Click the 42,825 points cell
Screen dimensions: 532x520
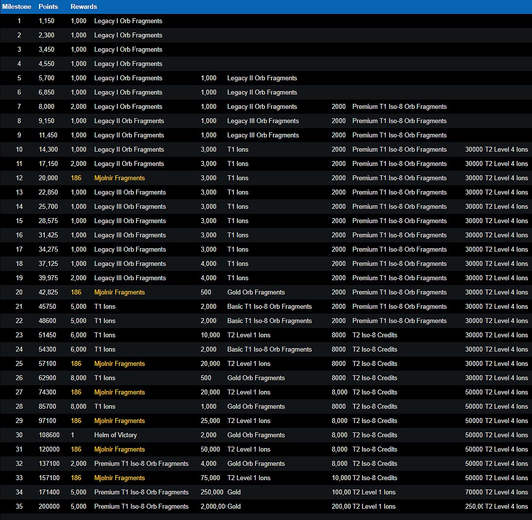click(48, 292)
